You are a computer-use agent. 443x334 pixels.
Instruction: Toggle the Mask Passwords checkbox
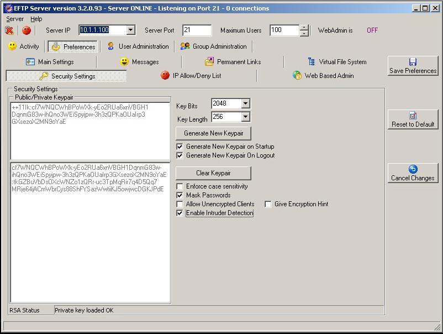(180, 195)
